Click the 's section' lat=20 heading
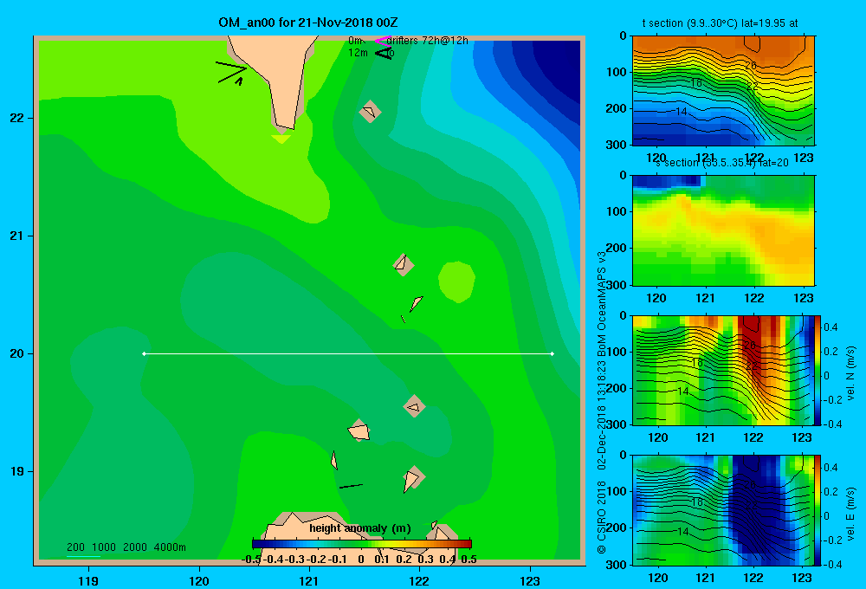Screen dimensions: 866x589 [722, 163]
